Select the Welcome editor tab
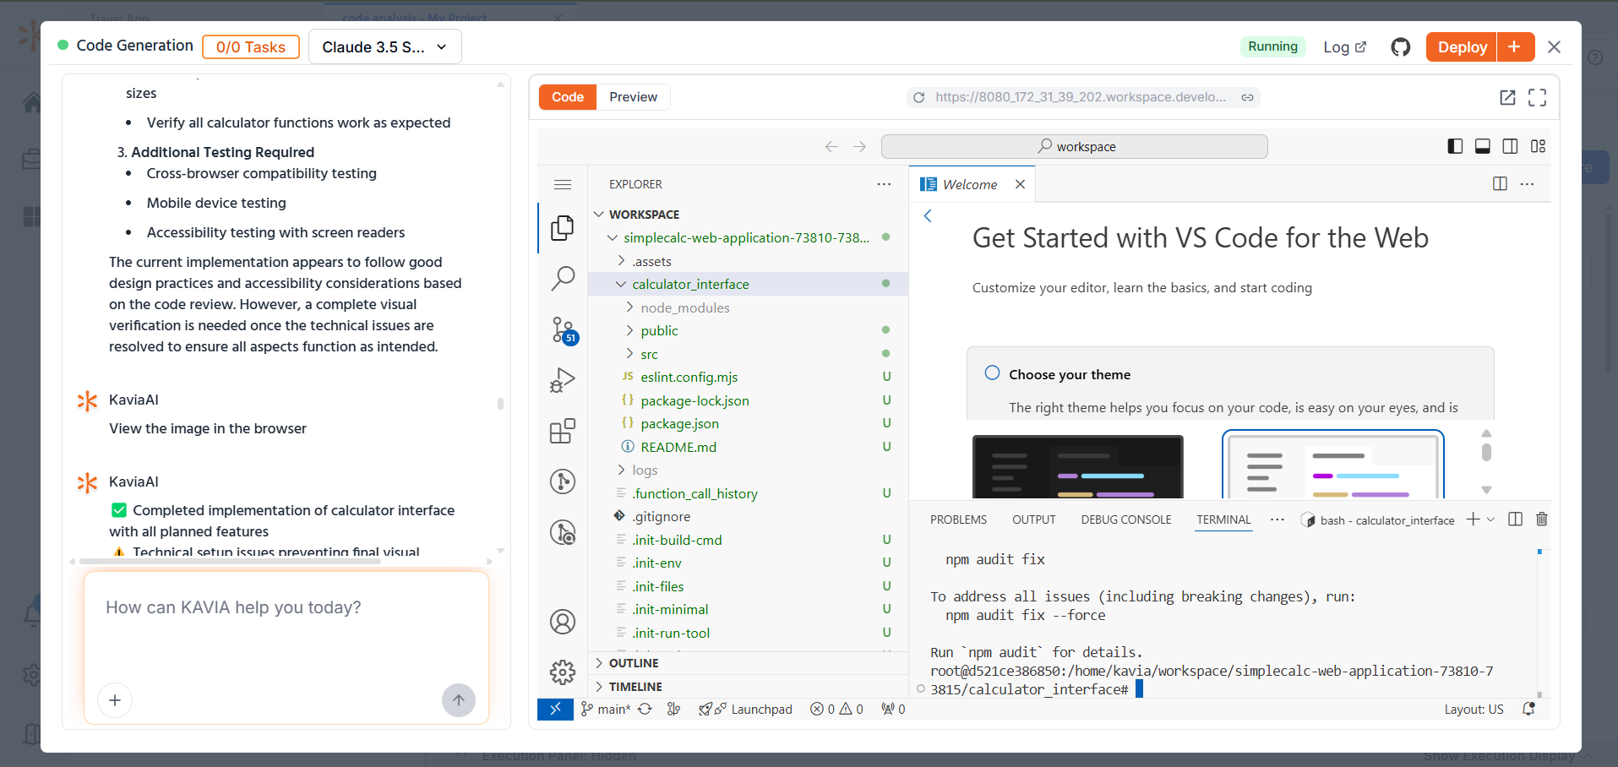Viewport: 1618px width, 767px height. click(970, 184)
